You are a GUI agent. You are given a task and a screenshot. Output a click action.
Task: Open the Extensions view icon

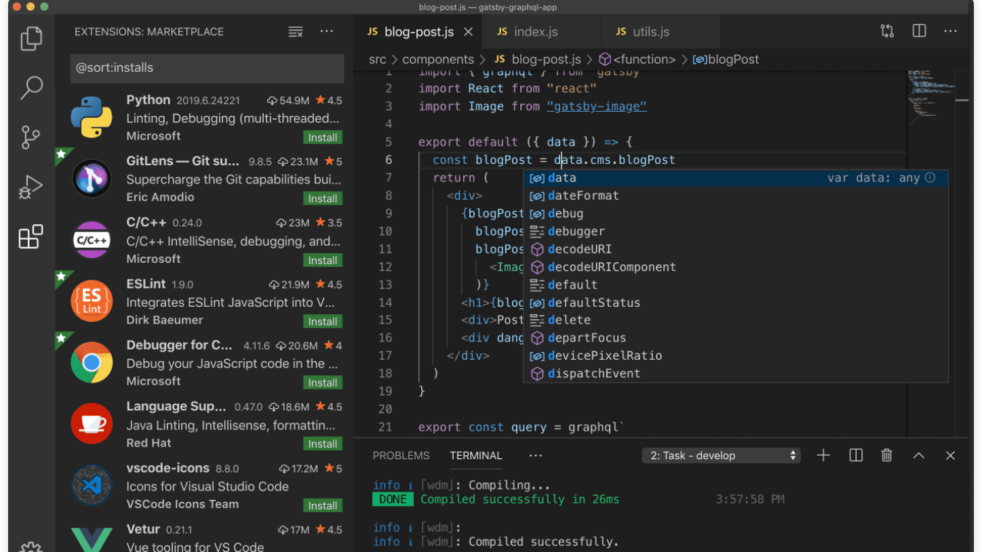pyautogui.click(x=31, y=237)
